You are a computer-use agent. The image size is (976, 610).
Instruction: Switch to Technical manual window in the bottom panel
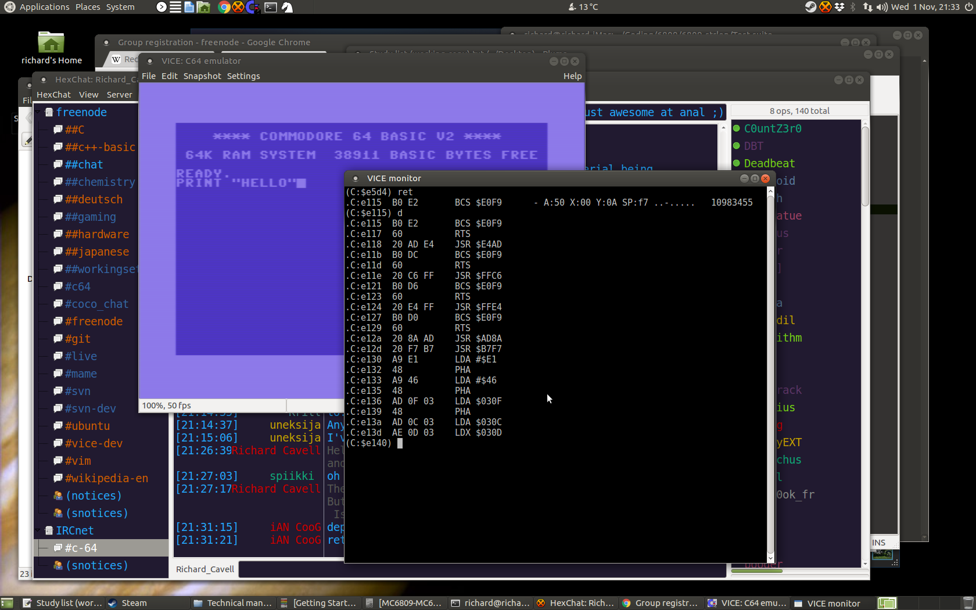(233, 603)
